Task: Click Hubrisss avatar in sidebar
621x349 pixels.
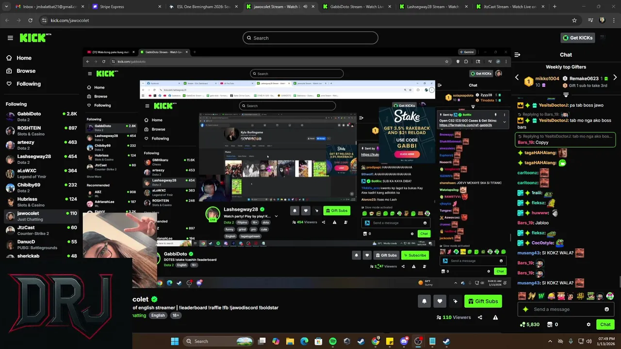Action: coord(10,202)
